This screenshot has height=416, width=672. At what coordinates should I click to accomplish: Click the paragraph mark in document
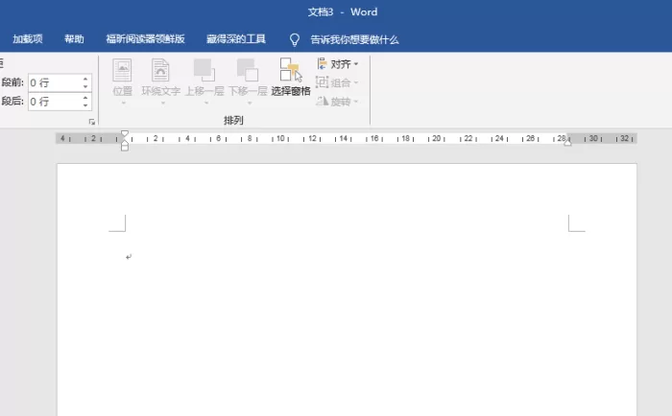coord(129,257)
